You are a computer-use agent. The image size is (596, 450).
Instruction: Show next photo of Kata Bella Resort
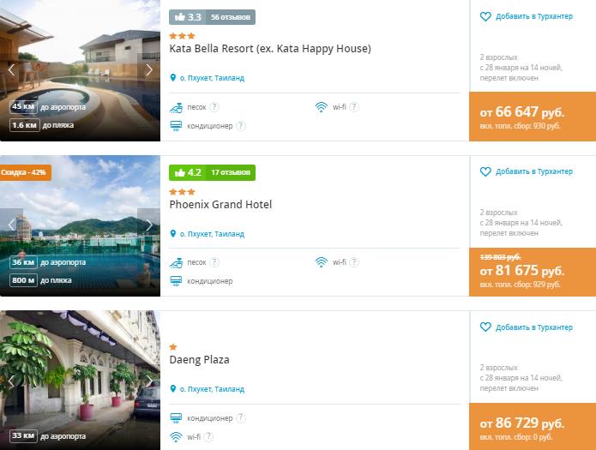[149, 70]
